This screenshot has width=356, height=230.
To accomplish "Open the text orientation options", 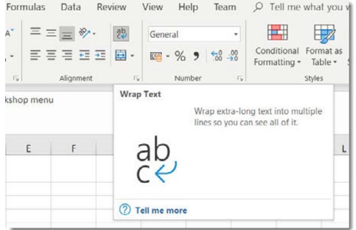I will (85, 33).
